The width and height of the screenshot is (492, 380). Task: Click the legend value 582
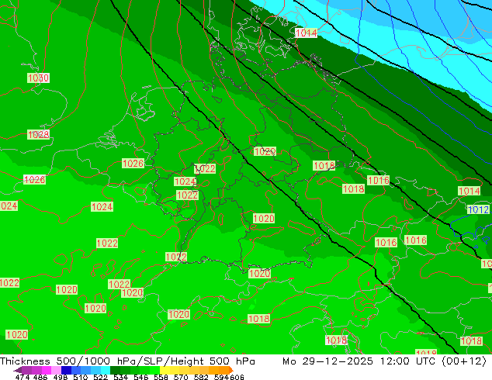201,377
